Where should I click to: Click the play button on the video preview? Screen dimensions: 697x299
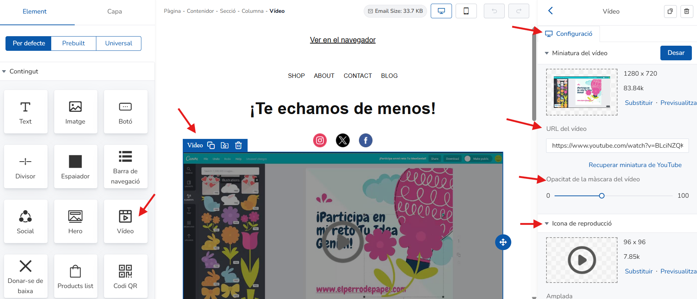(x=343, y=242)
